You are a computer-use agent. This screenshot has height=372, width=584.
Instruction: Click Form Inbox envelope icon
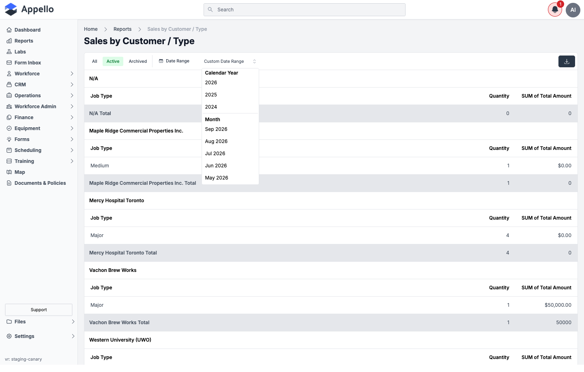point(9,63)
